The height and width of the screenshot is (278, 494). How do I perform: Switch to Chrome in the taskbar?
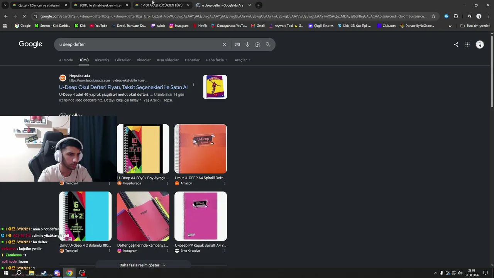coord(69,273)
